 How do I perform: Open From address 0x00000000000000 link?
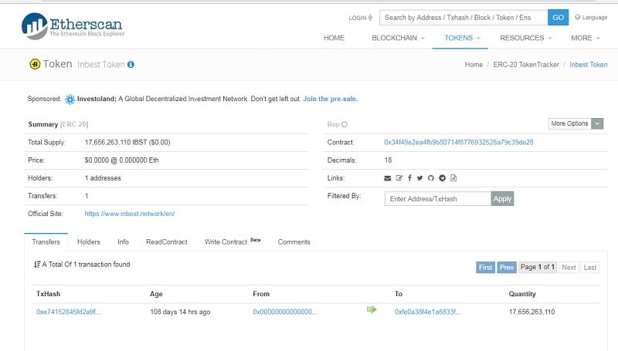285,312
